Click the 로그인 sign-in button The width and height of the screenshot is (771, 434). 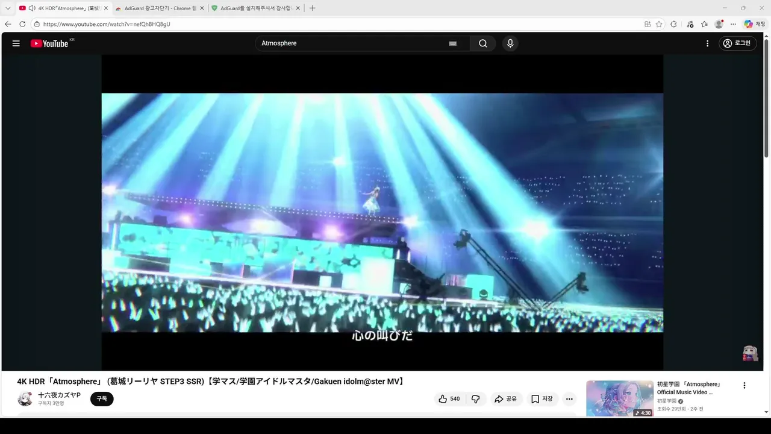[x=738, y=43]
